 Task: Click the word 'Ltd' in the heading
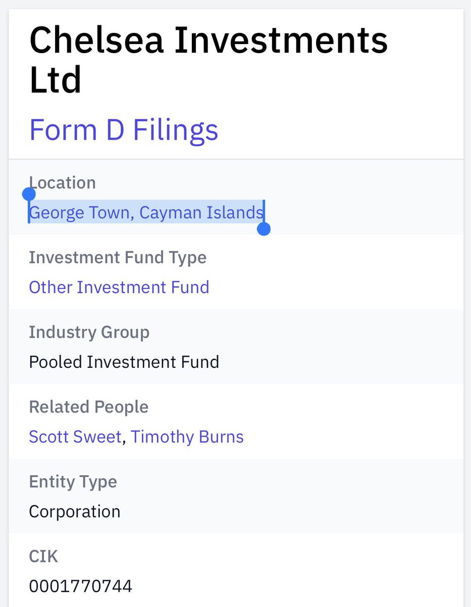coord(56,81)
